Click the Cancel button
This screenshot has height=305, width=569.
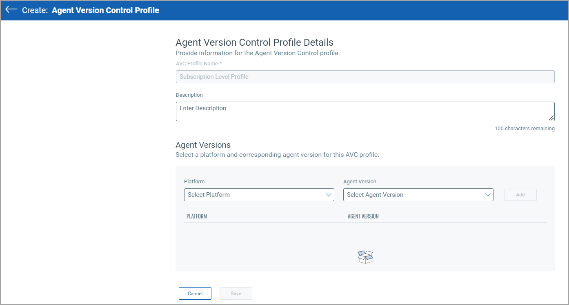(195, 293)
